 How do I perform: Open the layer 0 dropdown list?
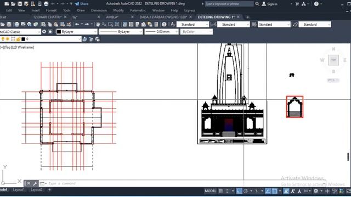(41, 39)
